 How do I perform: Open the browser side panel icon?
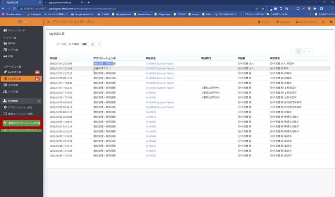coord(321,9)
